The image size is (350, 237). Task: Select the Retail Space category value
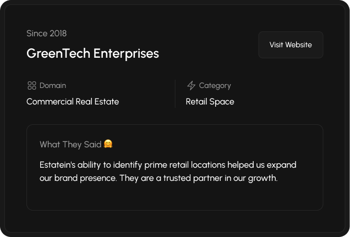pyautogui.click(x=210, y=102)
